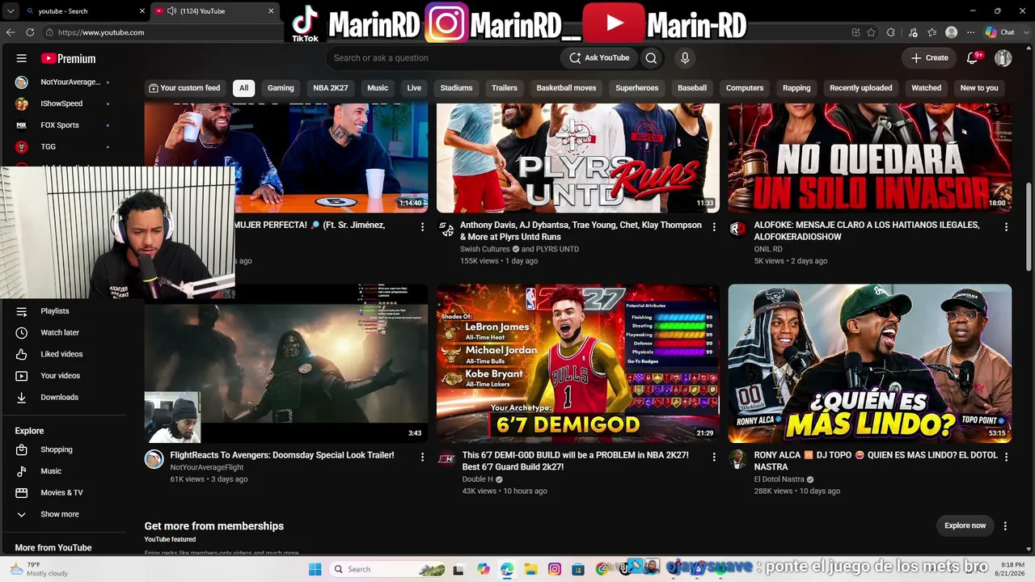
Task: Open the browser profile avatar
Action: (952, 32)
